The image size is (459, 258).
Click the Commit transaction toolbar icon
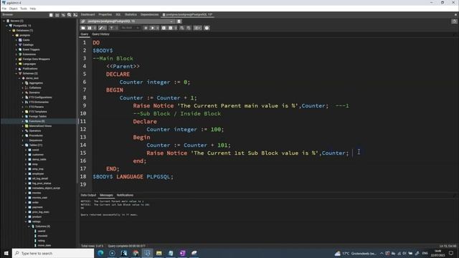(181, 28)
